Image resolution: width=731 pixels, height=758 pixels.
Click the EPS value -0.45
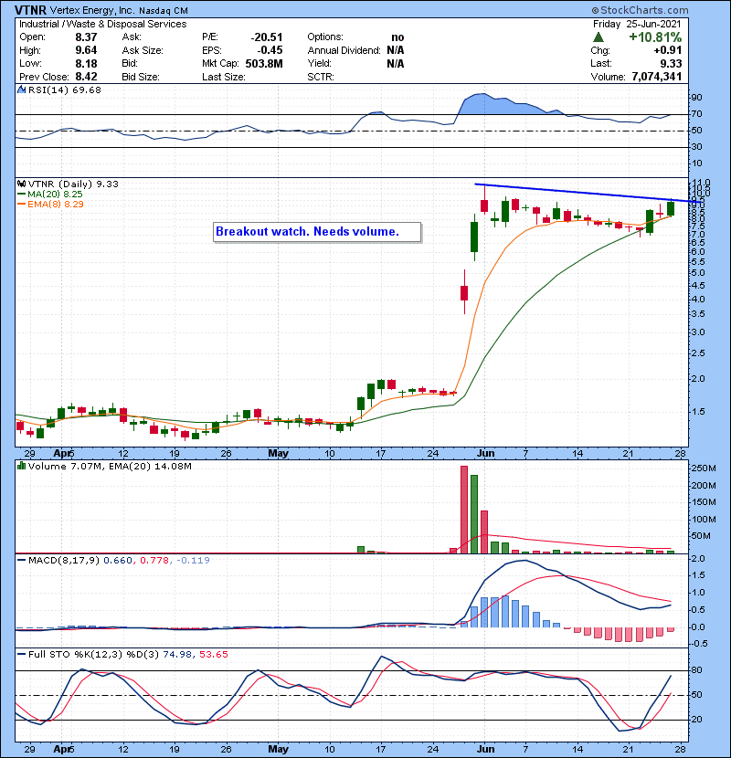[x=270, y=50]
